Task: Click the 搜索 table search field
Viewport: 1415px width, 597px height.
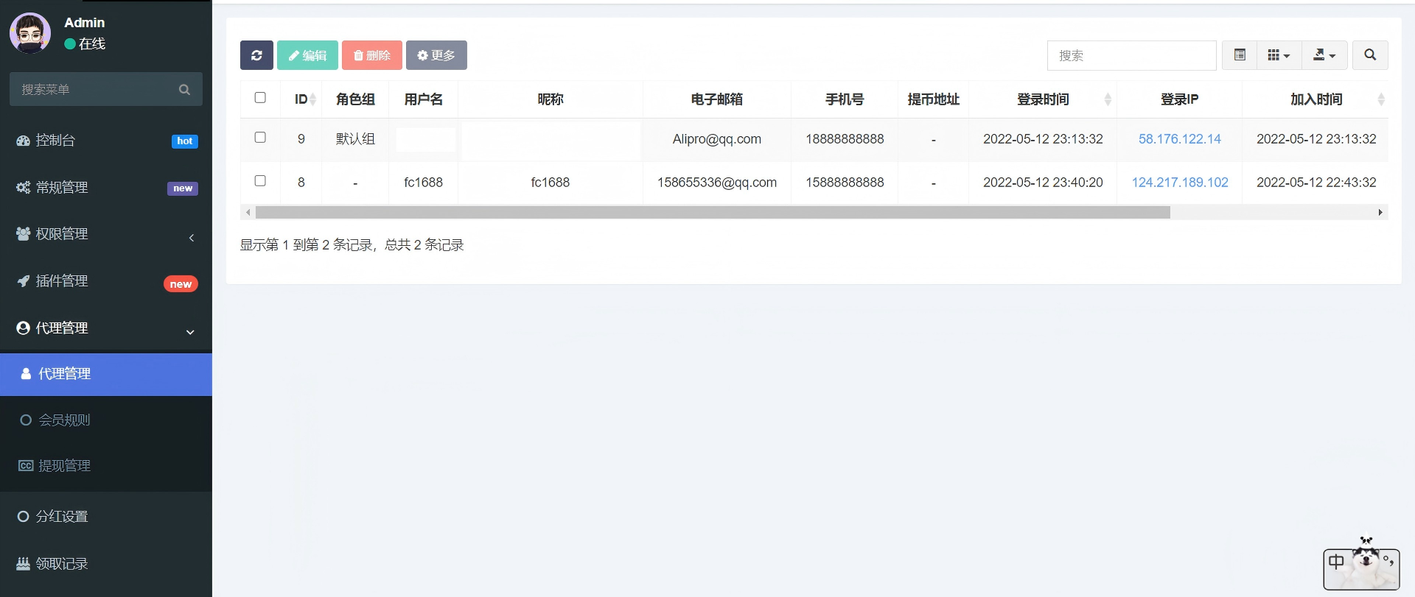Action: [x=1131, y=56]
